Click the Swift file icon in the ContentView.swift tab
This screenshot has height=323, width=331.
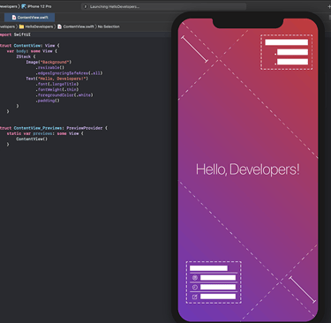[x=14, y=18]
